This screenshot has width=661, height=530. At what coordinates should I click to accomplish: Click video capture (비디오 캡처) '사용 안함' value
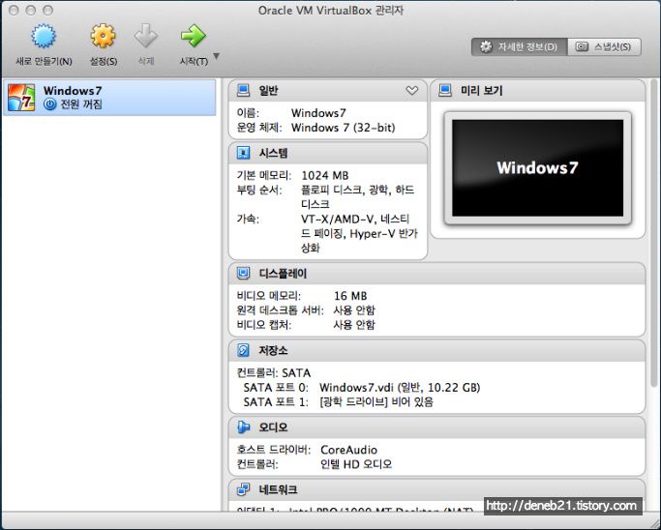[x=354, y=324]
